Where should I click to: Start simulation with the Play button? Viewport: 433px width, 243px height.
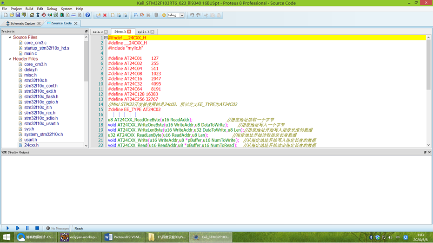[x=8, y=228]
